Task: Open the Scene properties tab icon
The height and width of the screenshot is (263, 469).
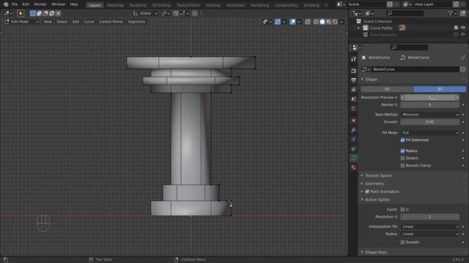Action: click(x=353, y=99)
